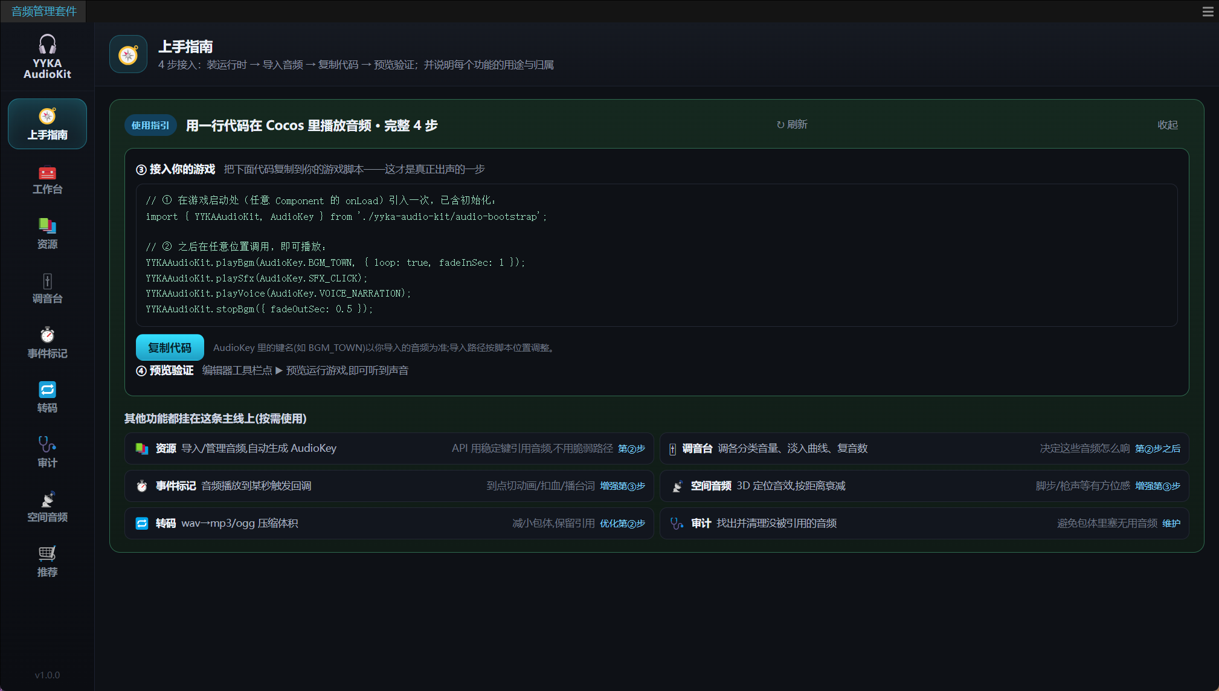The image size is (1219, 691).
Task: Go to 资源 in the sidebar
Action: tap(47, 234)
